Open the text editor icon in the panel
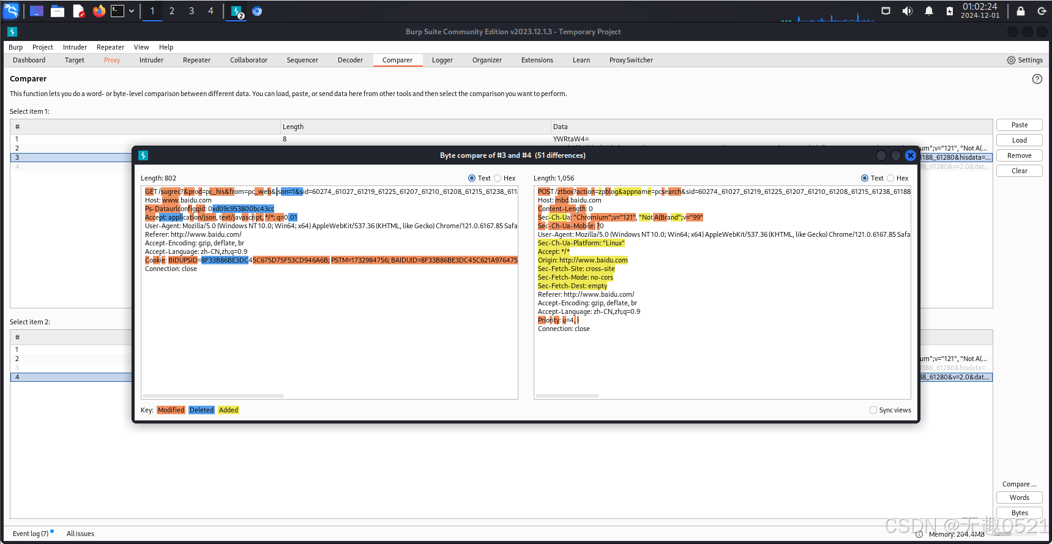Viewport: 1052px width, 544px height. click(79, 11)
